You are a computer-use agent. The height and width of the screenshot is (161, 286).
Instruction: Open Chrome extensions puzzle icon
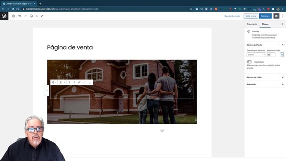point(273,9)
